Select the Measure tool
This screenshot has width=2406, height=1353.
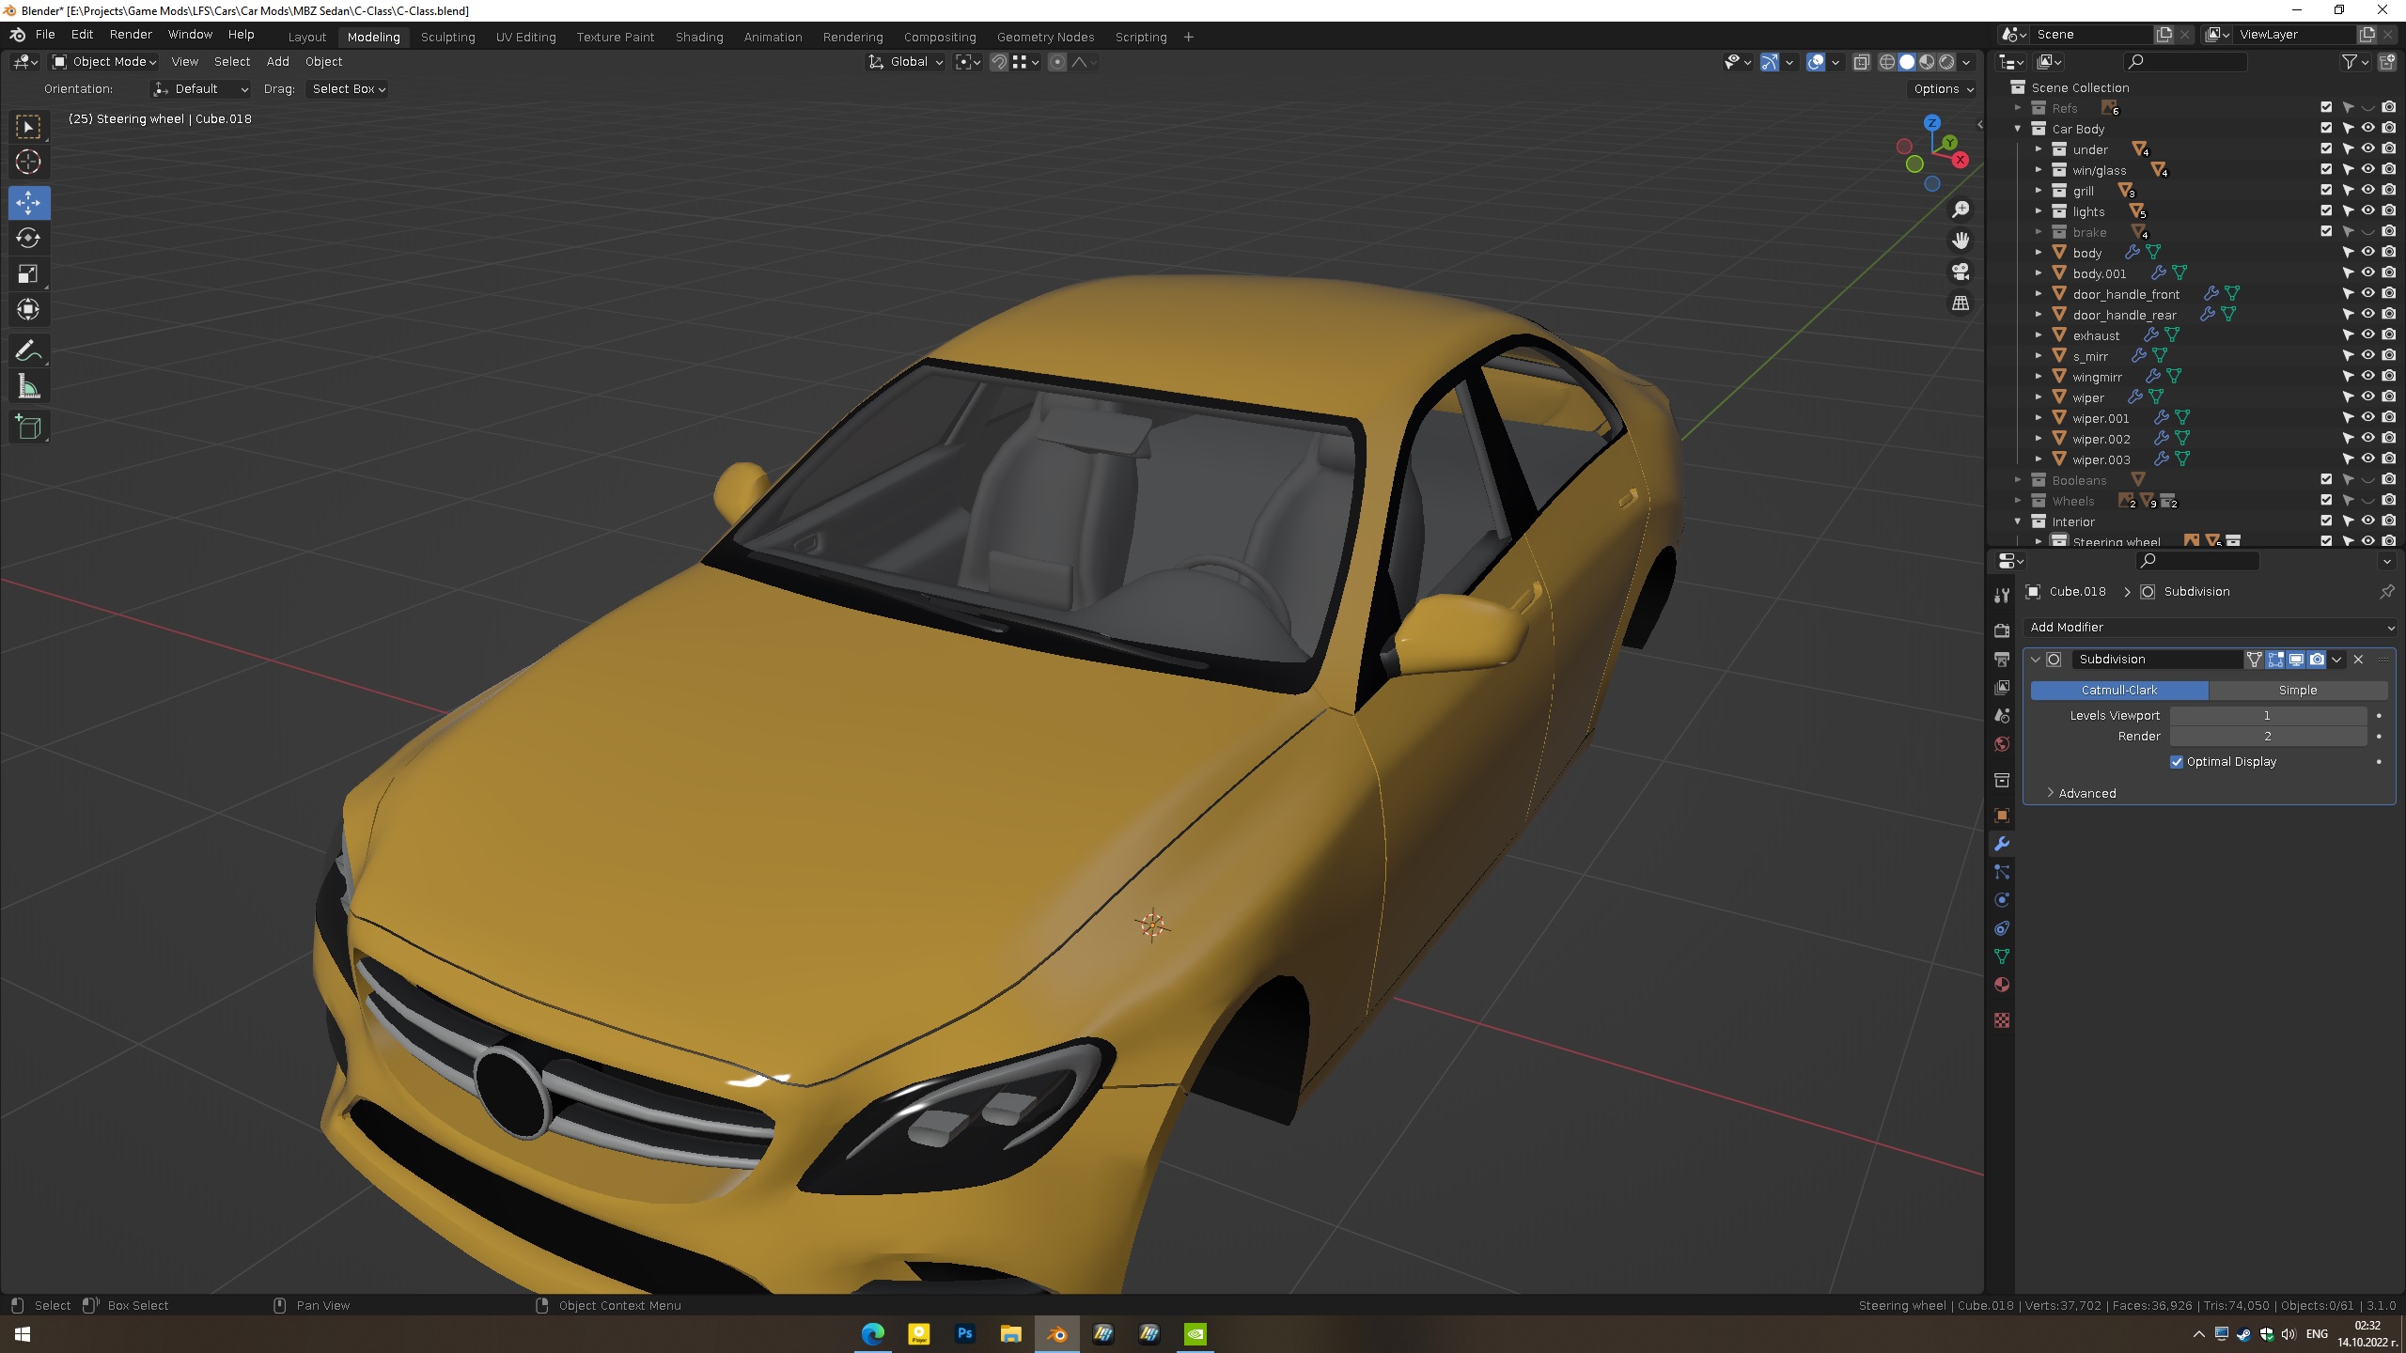[x=28, y=387]
